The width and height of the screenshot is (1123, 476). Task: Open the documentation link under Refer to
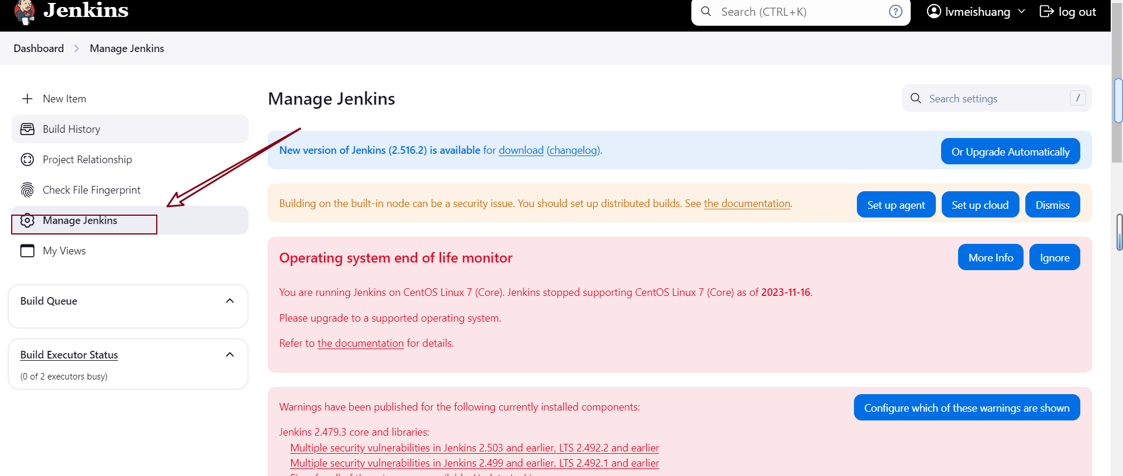(x=360, y=343)
